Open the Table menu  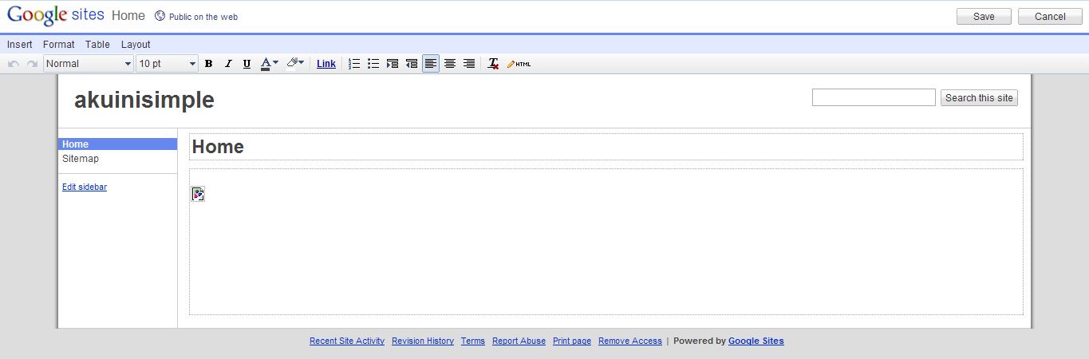tap(97, 45)
